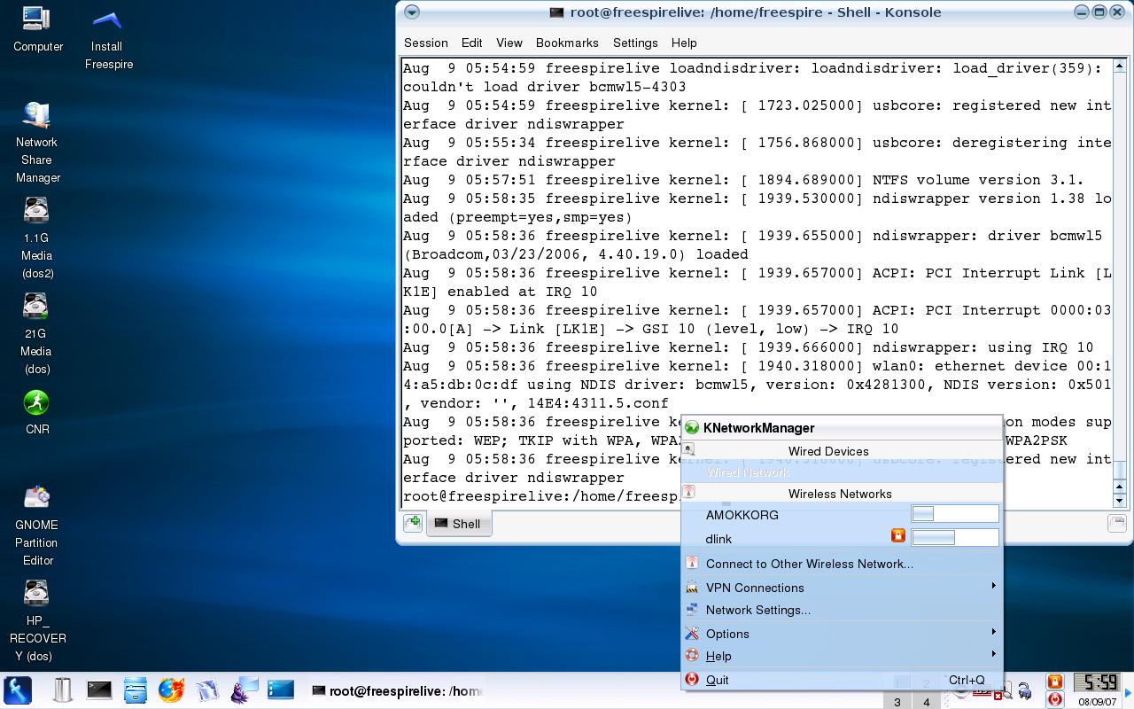This screenshot has height=709, width=1134.
Task: Open the 1.1G Media (dos2) drive icon
Action: coord(36,238)
